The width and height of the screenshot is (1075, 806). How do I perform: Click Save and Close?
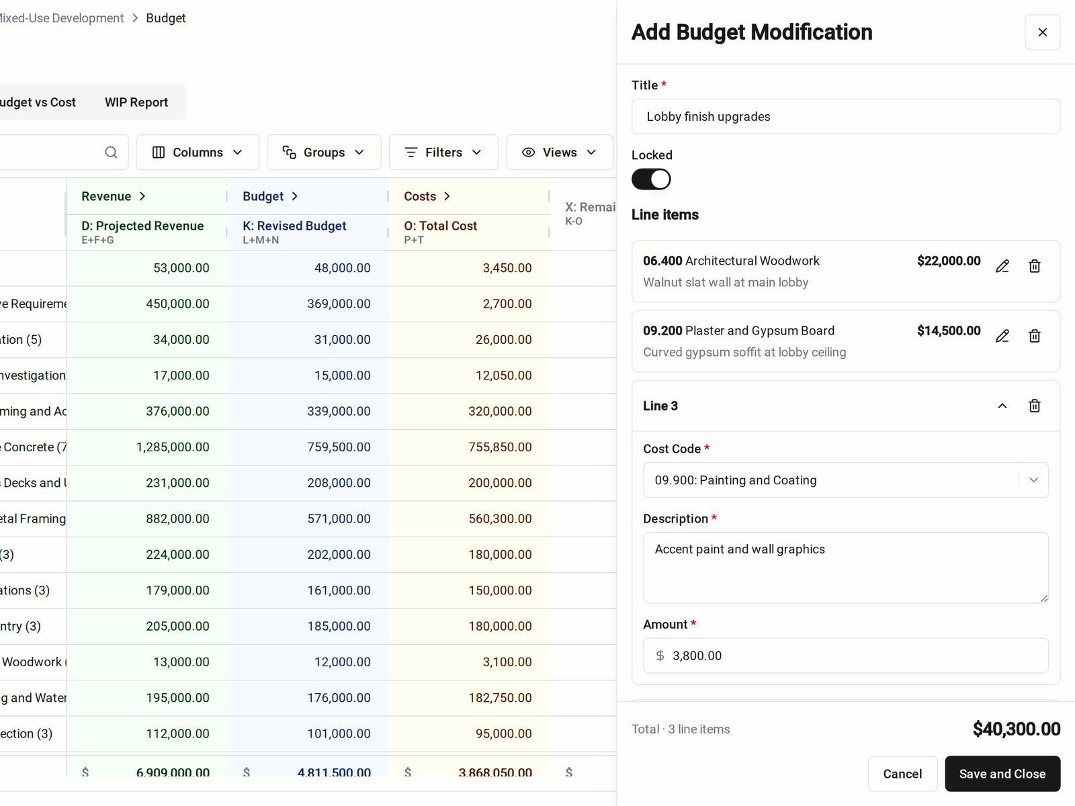[1002, 774]
